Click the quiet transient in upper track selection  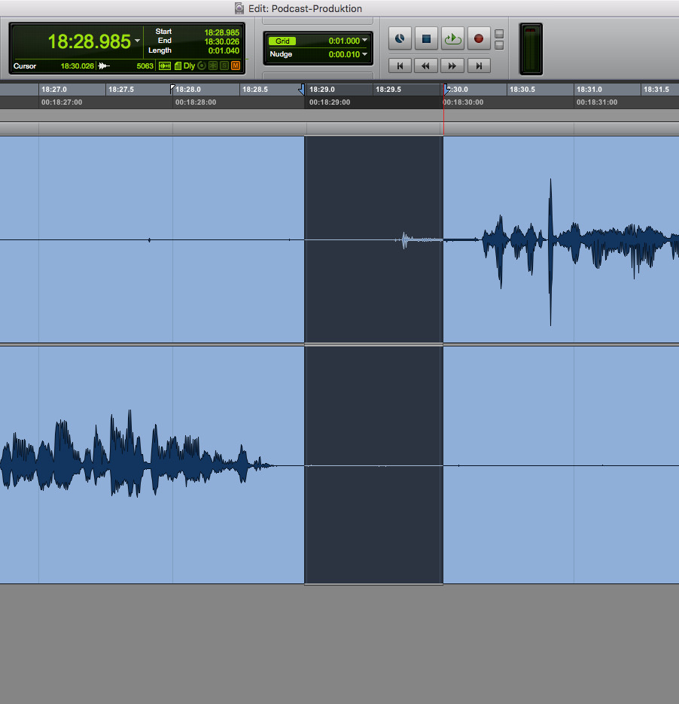pos(404,239)
